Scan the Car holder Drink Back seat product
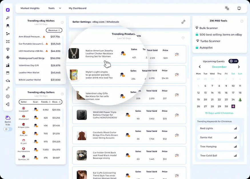This screenshot has width=250, height=179. [128, 155]
